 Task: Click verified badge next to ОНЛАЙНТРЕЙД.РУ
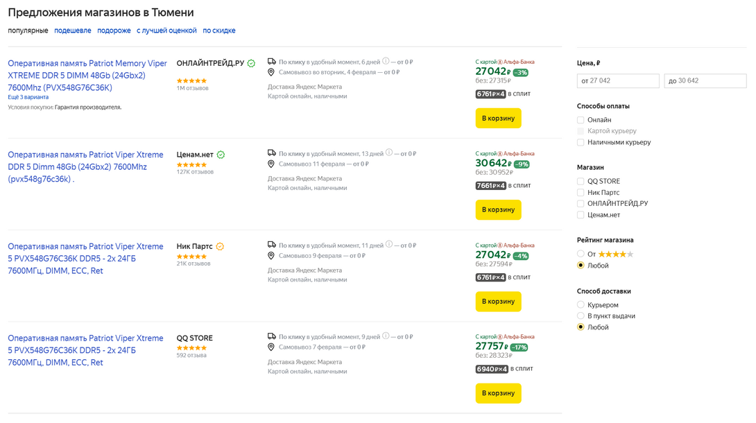(251, 63)
